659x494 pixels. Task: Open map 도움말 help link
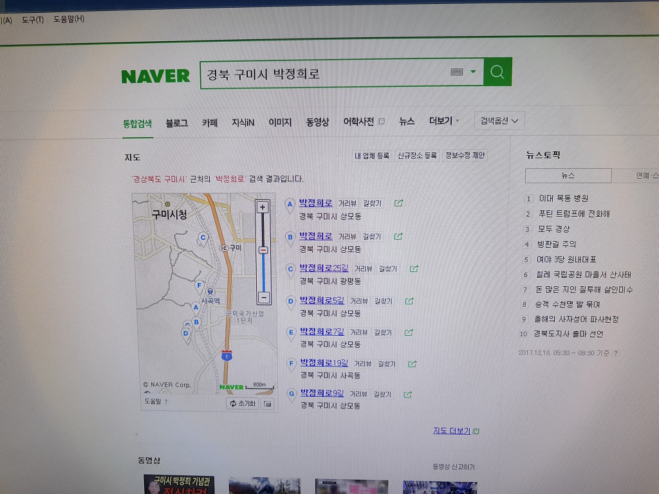156,401
